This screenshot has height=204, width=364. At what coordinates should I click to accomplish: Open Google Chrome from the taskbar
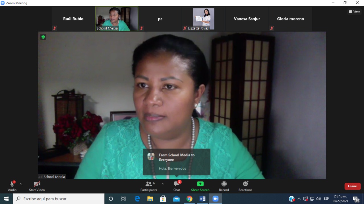[x=189, y=199]
